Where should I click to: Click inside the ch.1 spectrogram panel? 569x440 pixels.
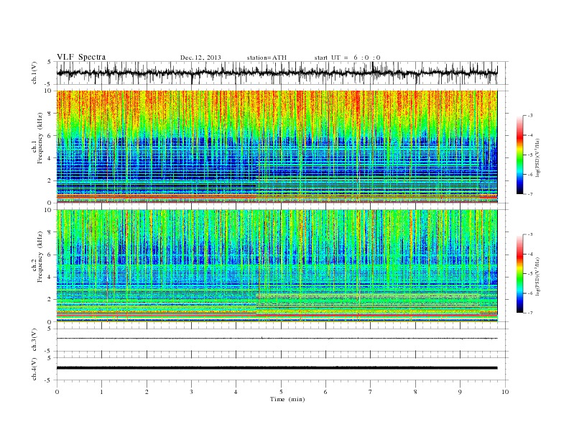coord(277,146)
